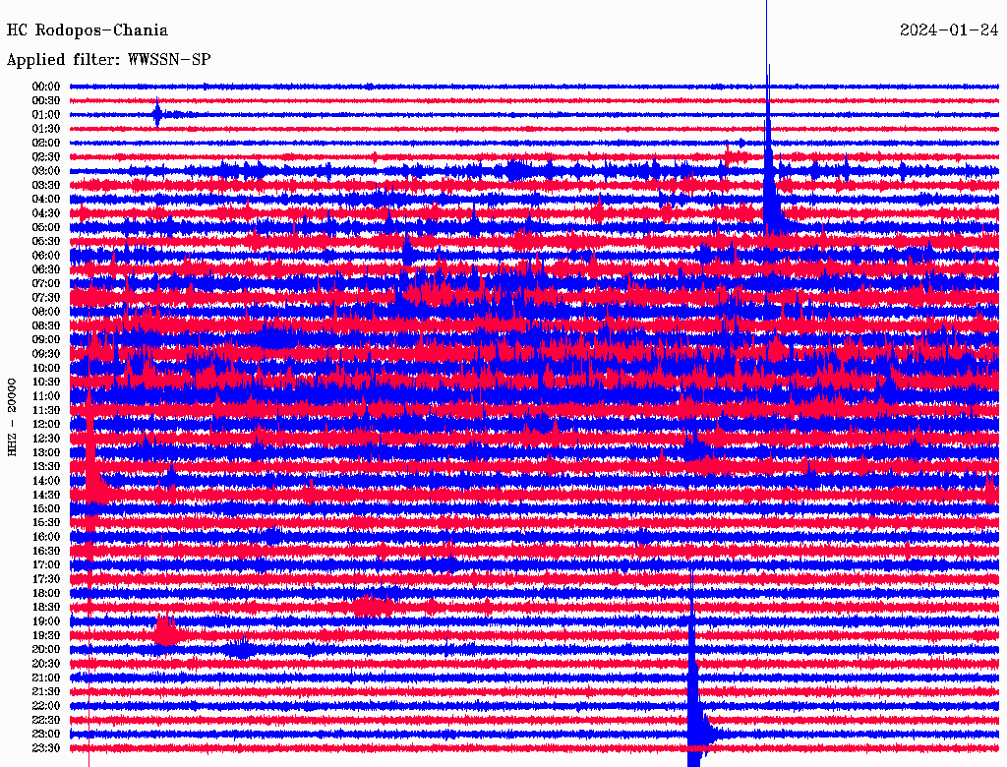This screenshot has width=1007, height=767.
Task: Click the 22:30 time label
Action: 46,720
